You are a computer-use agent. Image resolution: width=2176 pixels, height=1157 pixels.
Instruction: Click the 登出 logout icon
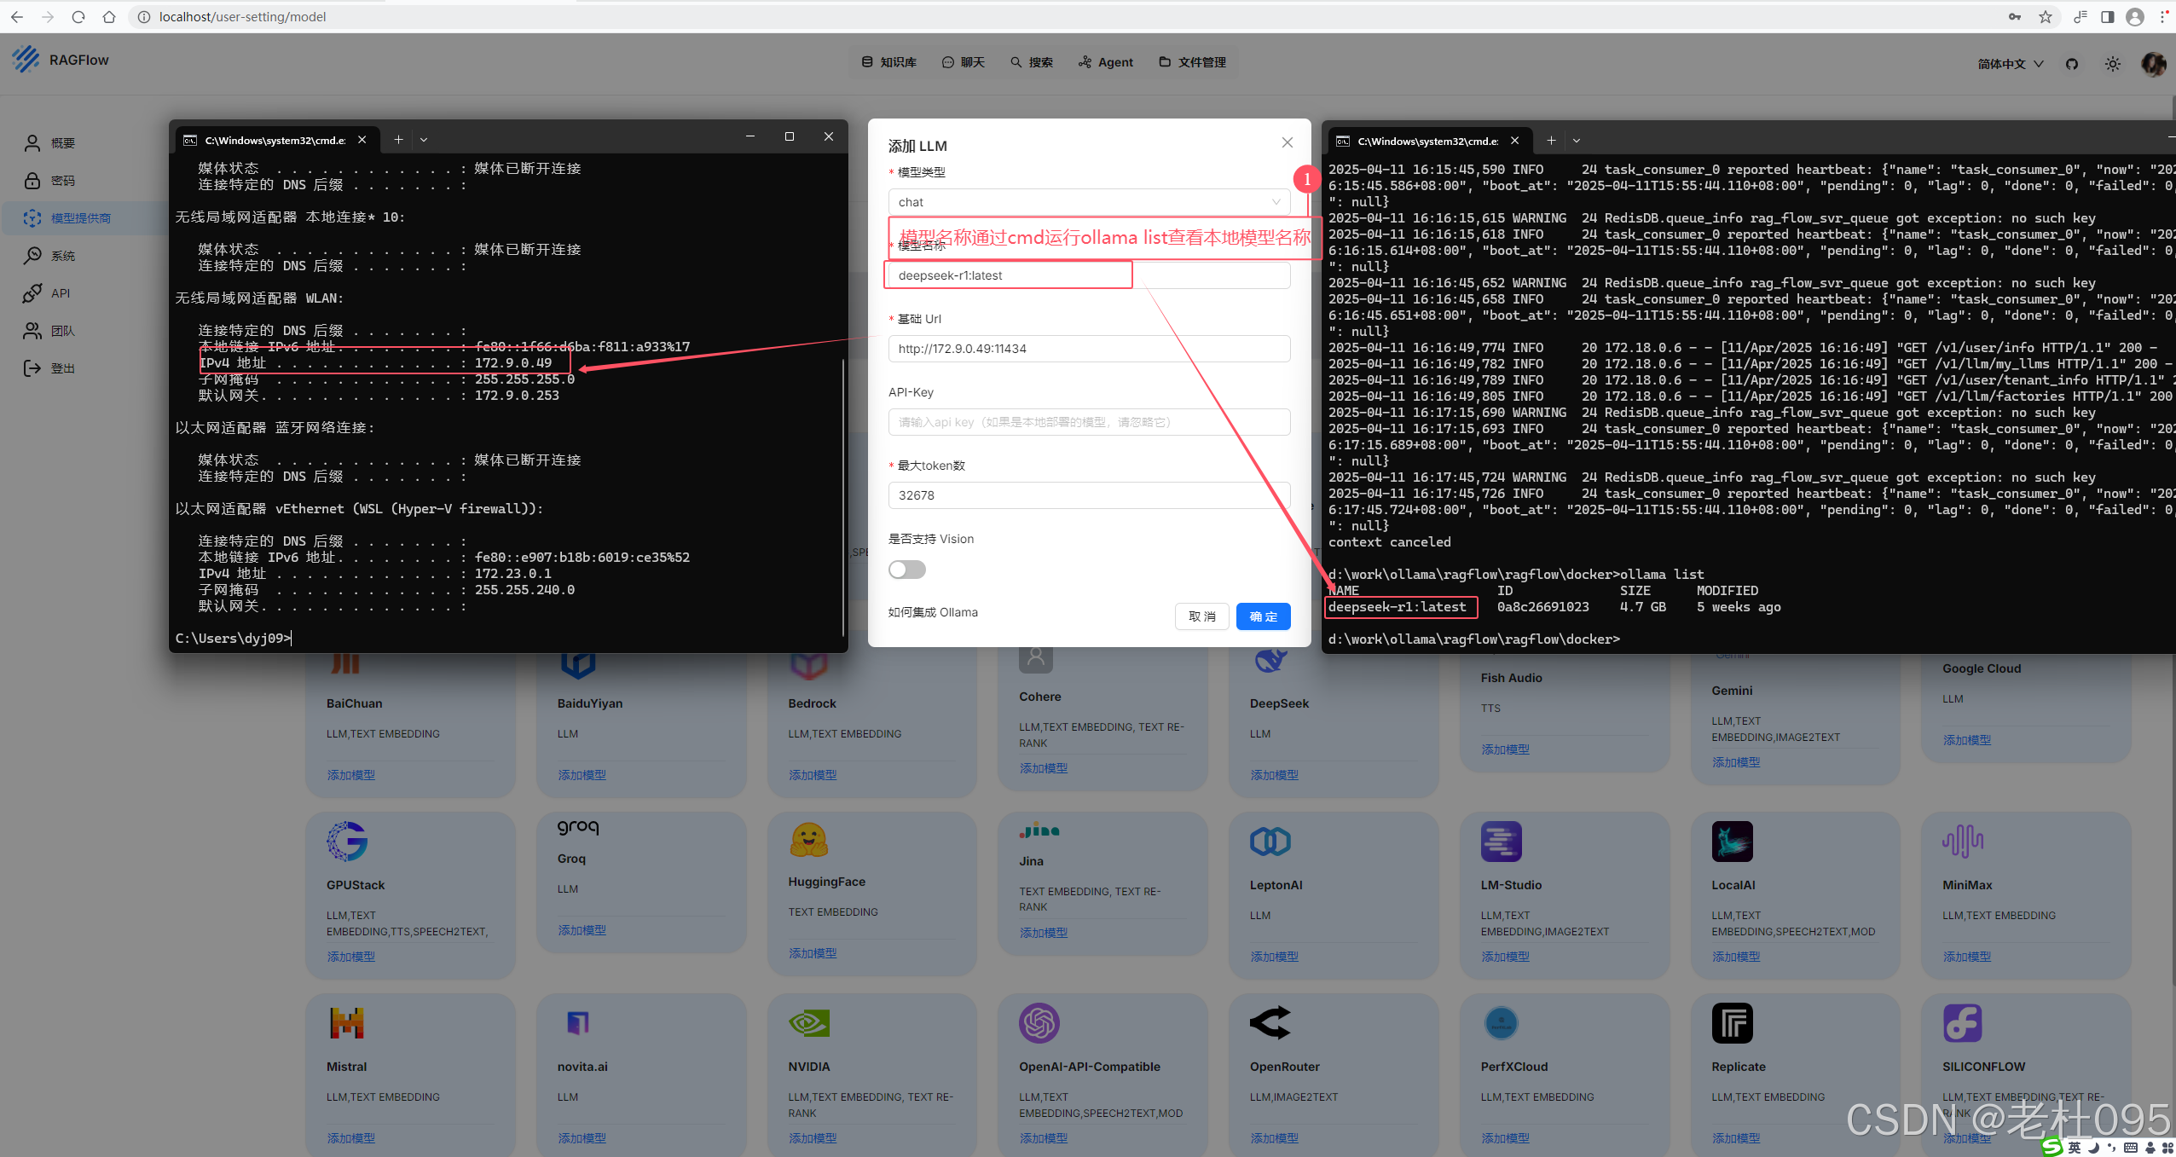click(32, 368)
